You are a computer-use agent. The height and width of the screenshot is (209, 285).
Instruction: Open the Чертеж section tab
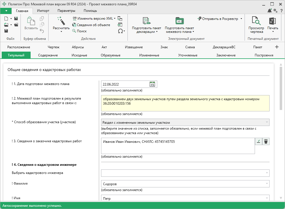53,47
